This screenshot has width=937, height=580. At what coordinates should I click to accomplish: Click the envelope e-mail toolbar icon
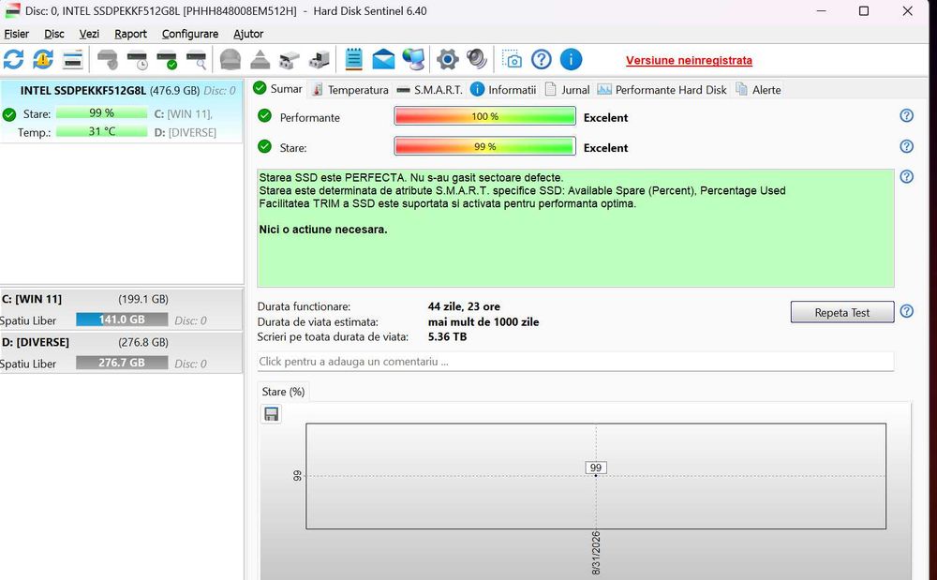[383, 60]
